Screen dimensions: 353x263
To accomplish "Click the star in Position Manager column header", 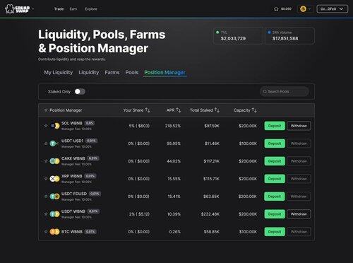I will click(x=46, y=110).
